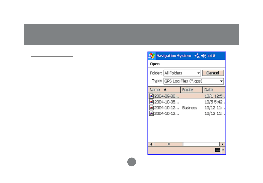263x183 pixels.
Task: Select the file icon for 2004-09-30 log
Action: pyautogui.click(x=151, y=96)
